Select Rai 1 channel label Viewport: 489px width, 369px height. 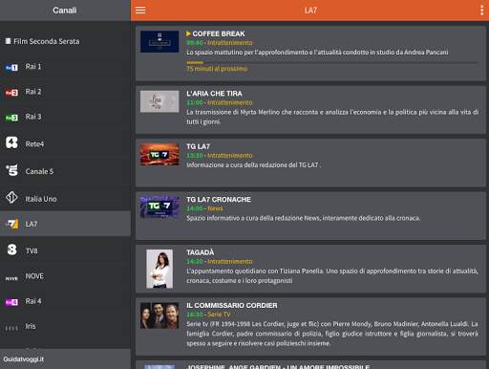pyautogui.click(x=33, y=67)
